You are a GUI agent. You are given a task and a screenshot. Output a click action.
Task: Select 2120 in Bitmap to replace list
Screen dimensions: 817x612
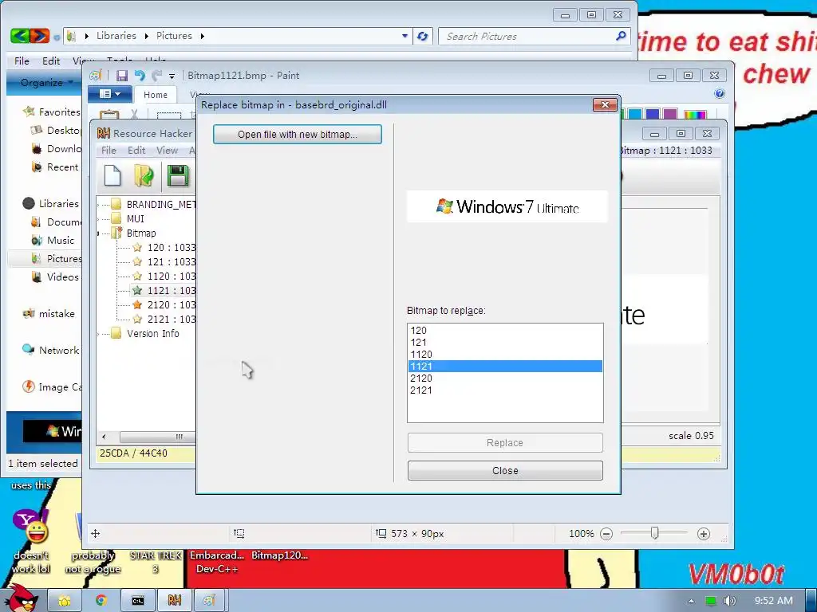pyautogui.click(x=505, y=379)
